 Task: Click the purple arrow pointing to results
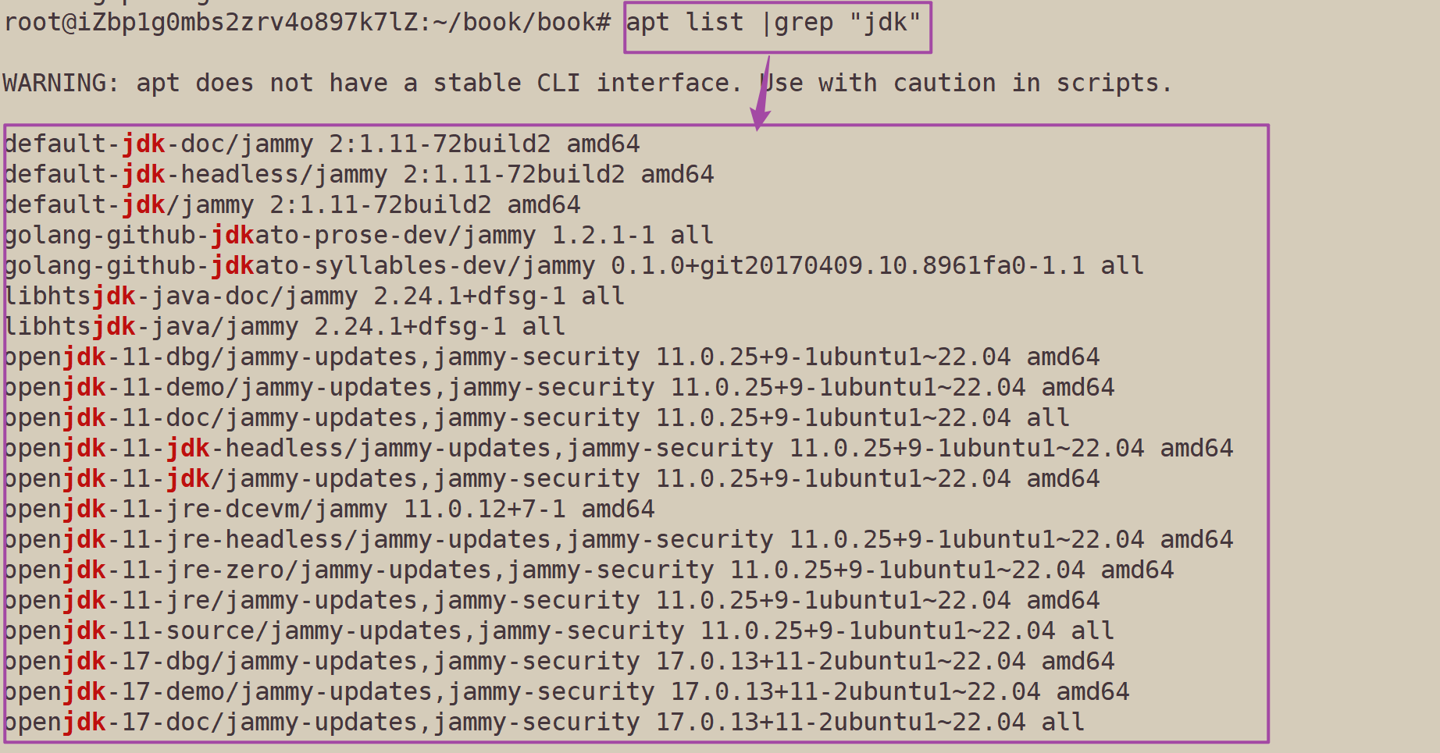(x=761, y=92)
